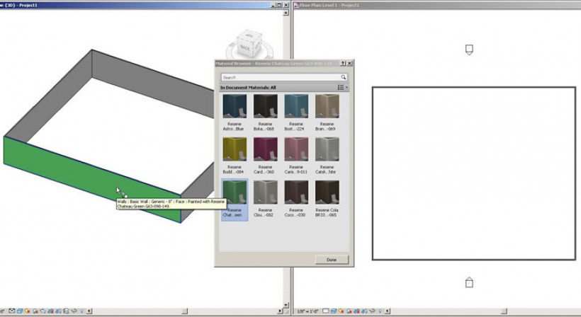Pick the Resene Cola BR33 -065 material

[x=327, y=199]
